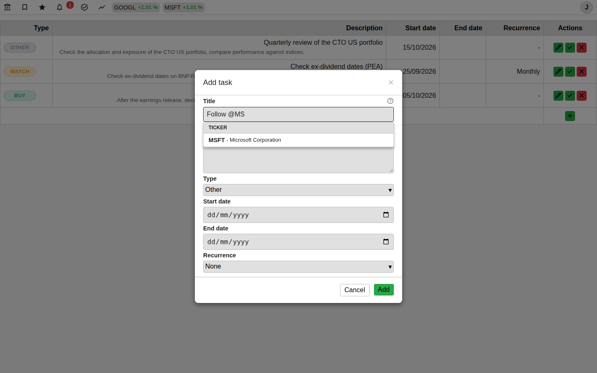Open the bank accounts icon in the top bar

coord(7,7)
